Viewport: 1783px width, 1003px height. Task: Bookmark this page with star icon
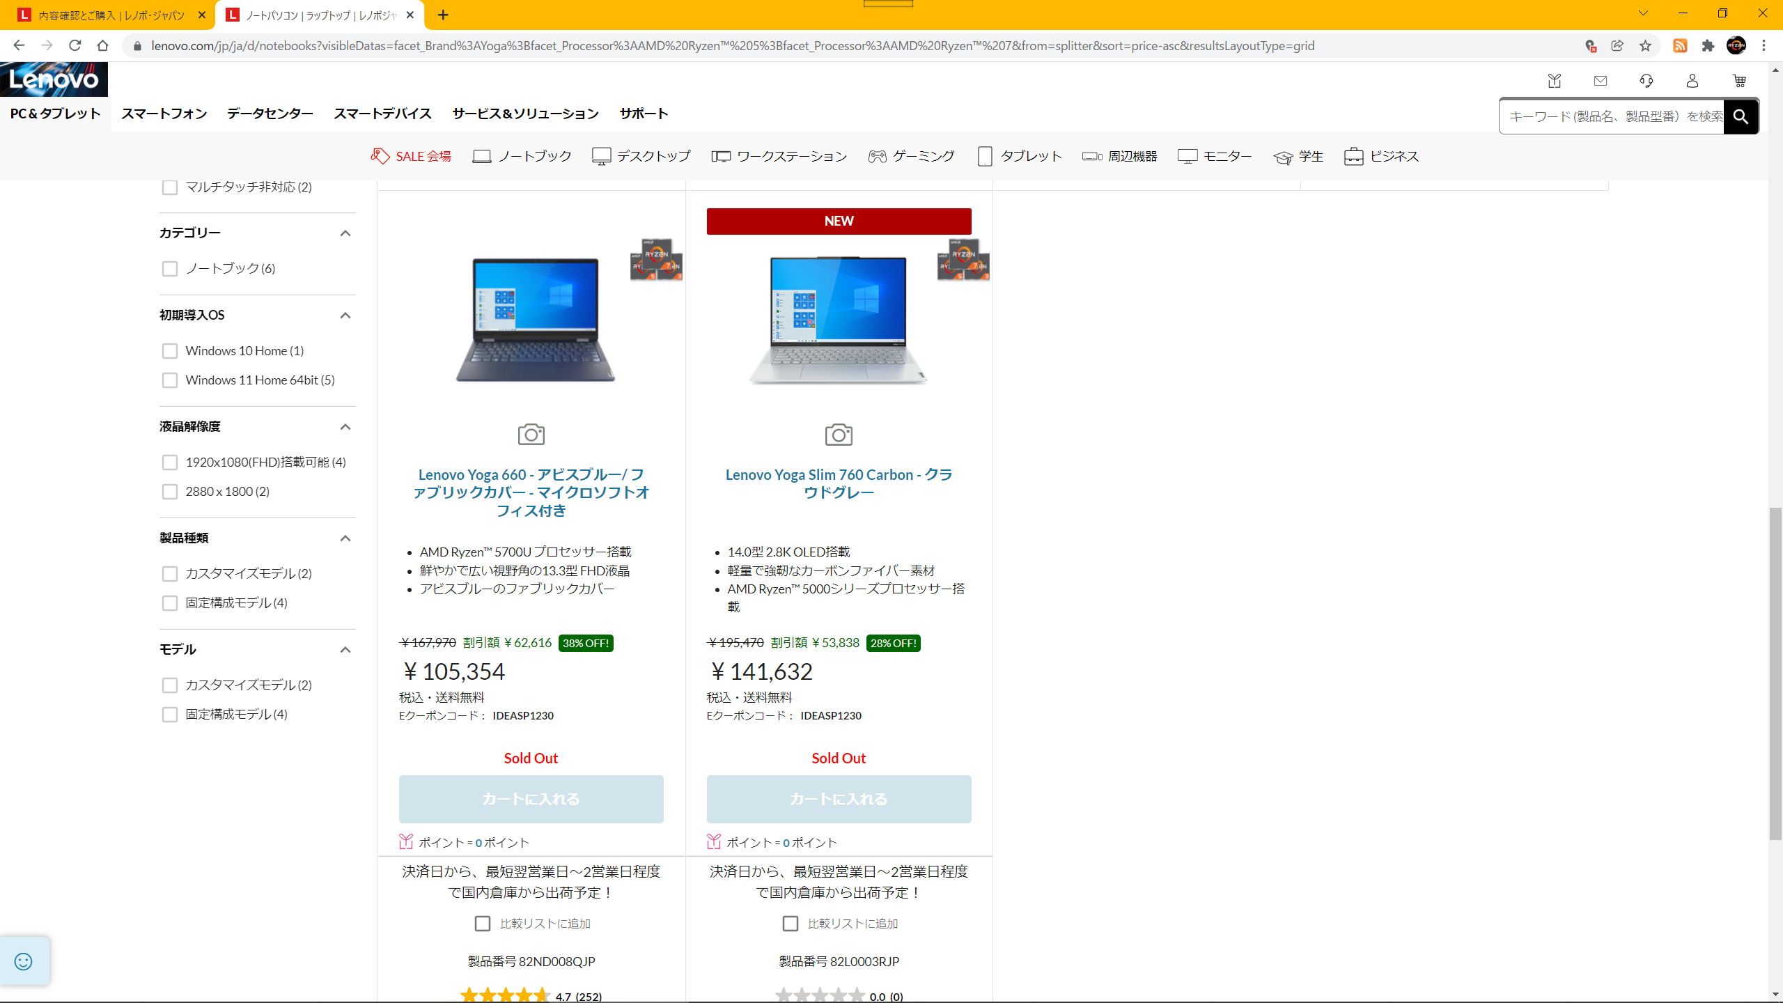click(x=1645, y=46)
